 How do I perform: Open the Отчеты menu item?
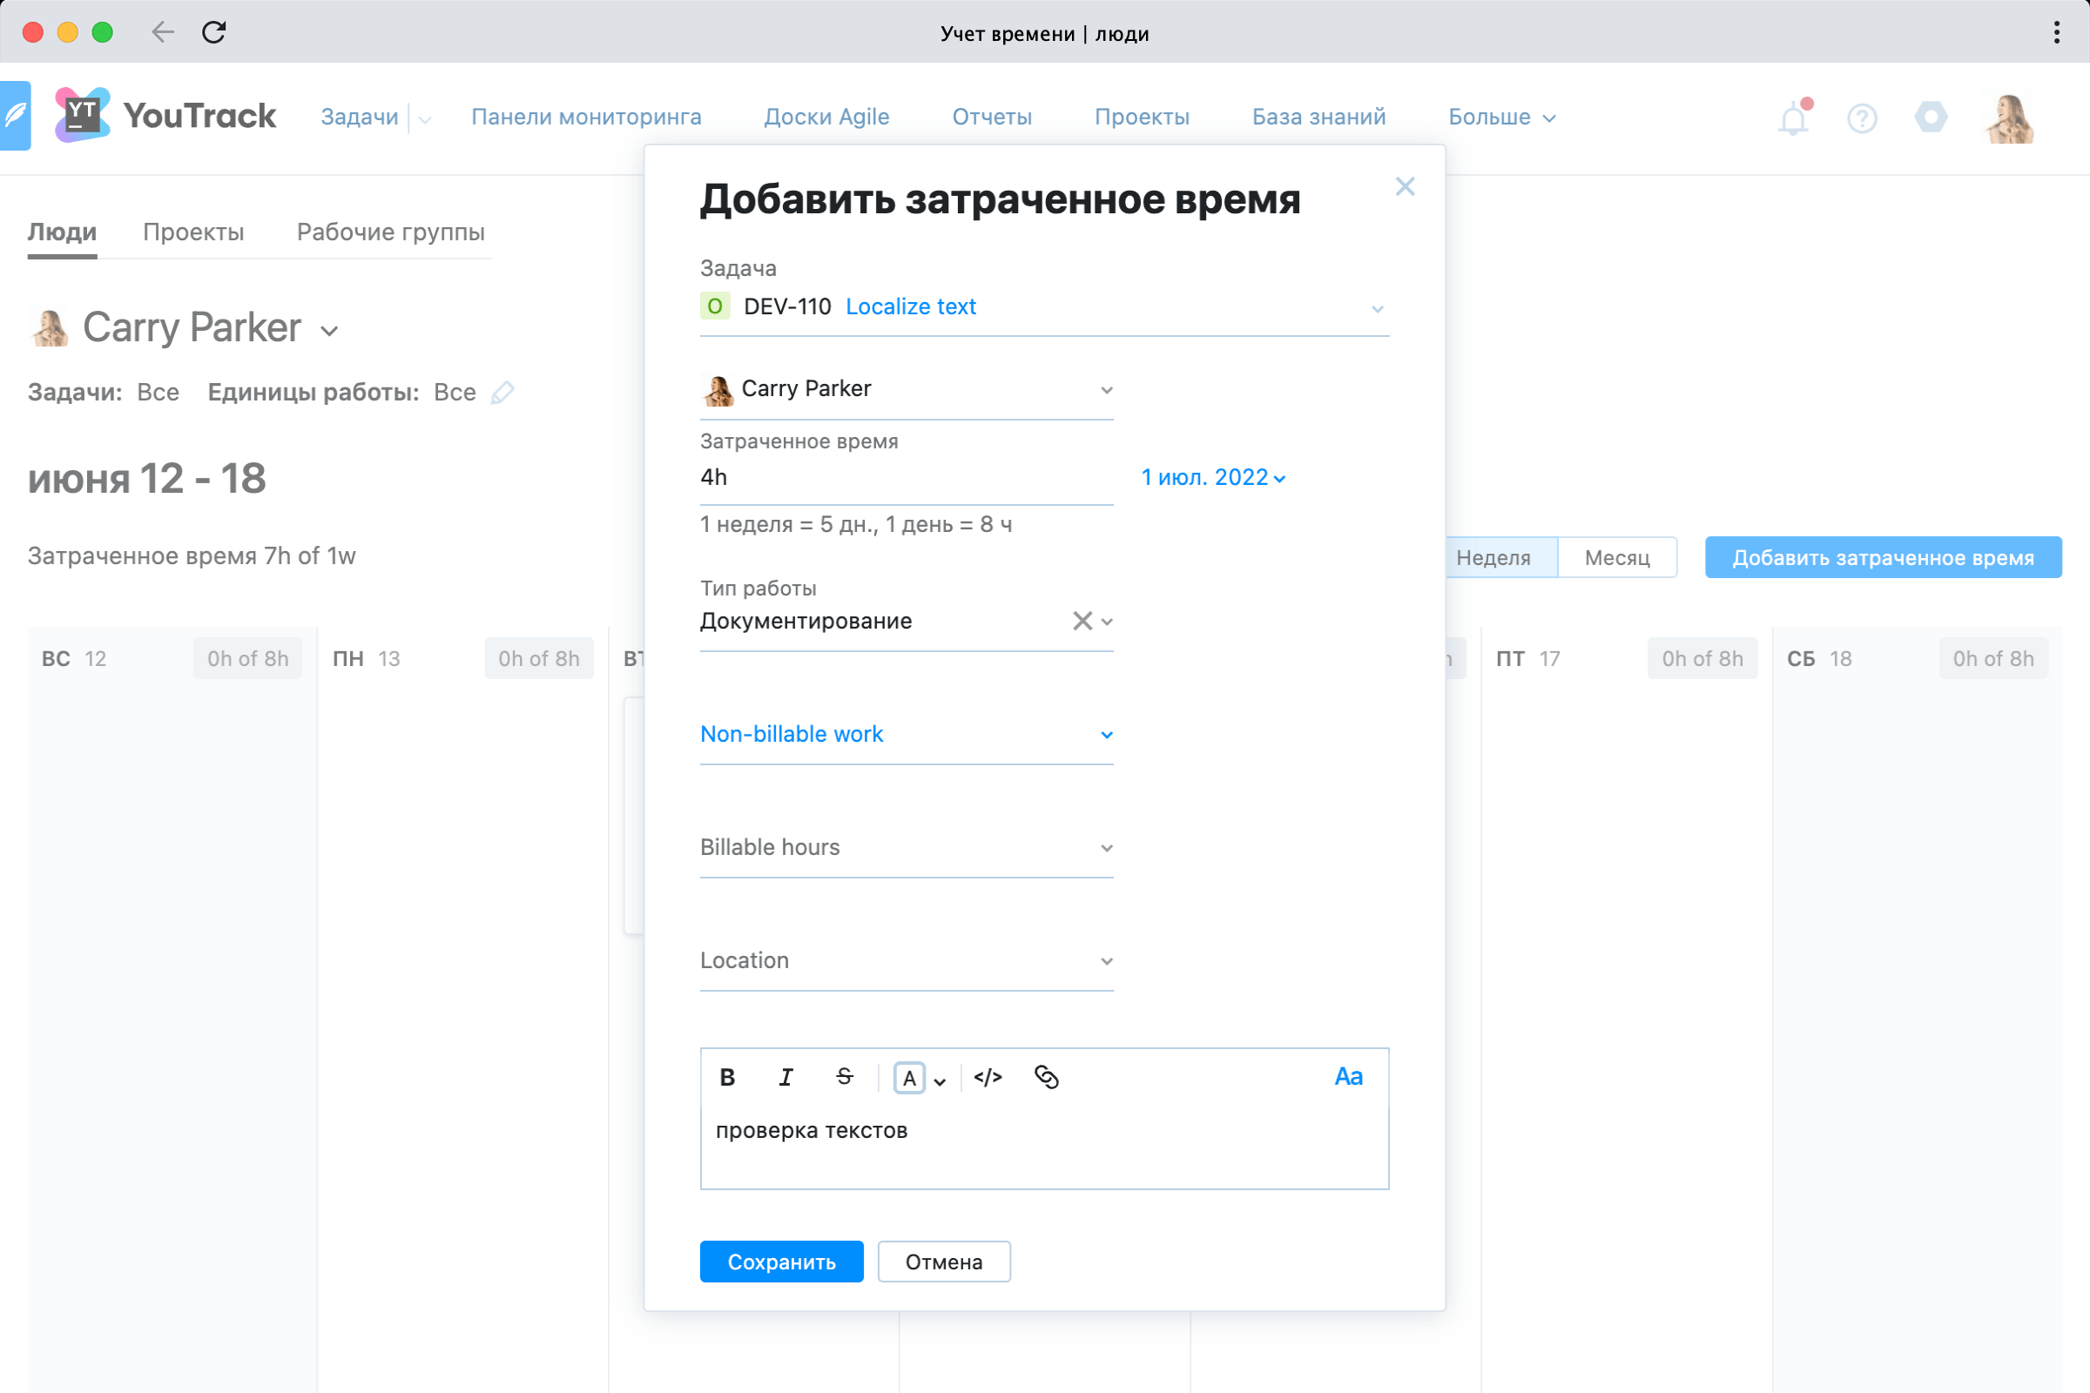pos(992,117)
